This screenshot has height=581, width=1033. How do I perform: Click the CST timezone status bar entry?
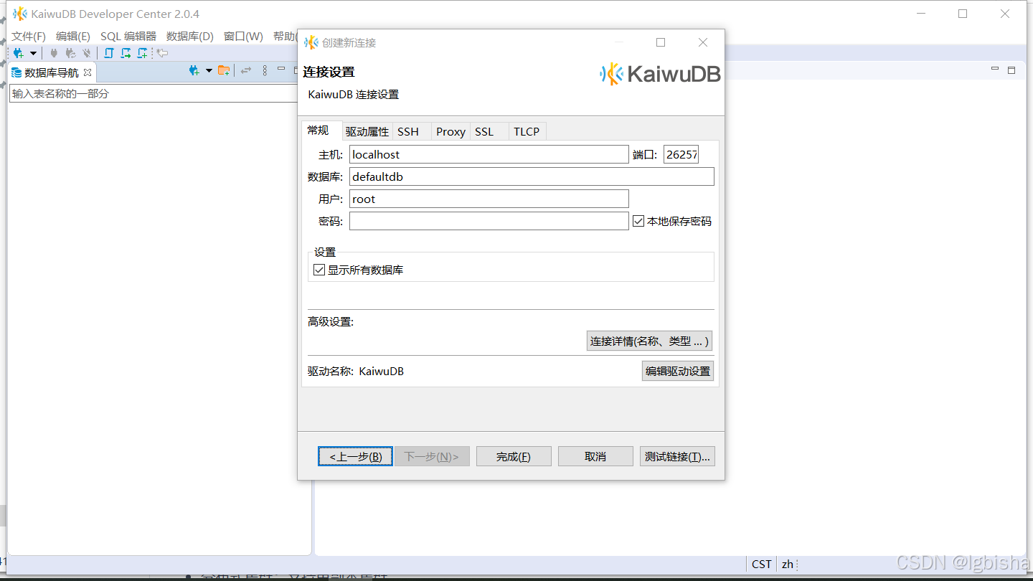tap(762, 564)
